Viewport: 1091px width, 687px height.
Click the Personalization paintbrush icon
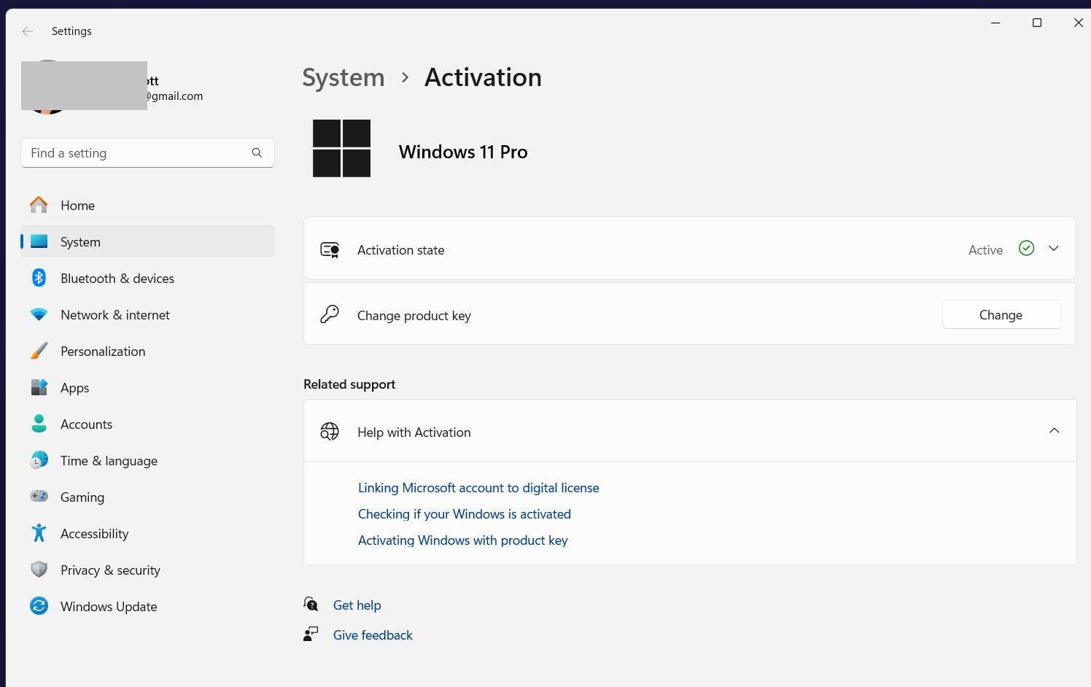[x=39, y=351]
